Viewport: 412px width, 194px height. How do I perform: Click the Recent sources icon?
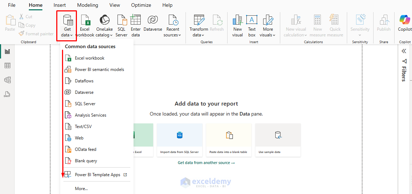[173, 20]
